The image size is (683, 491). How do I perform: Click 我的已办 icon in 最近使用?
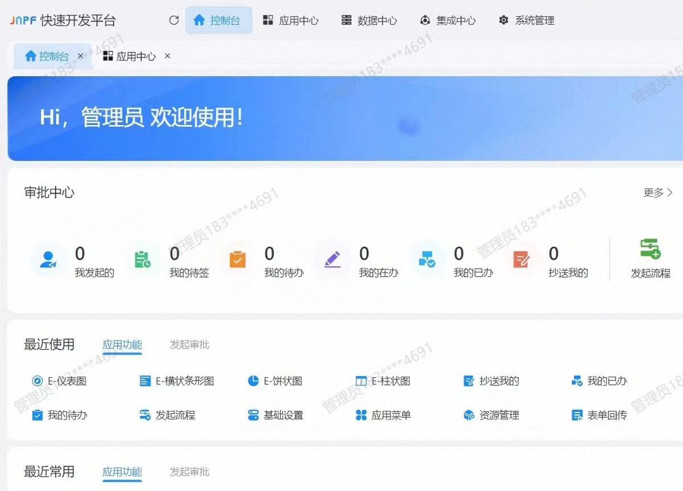point(577,381)
